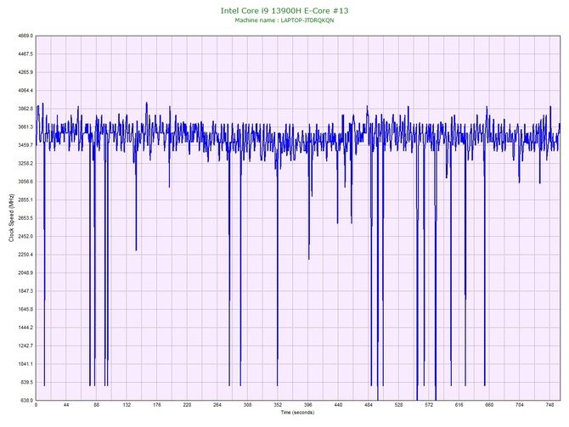This screenshot has height=427, width=569.
Task: Click the chart title 'Intel Core i9 13900H E-Core #13'
Action: [284, 10]
